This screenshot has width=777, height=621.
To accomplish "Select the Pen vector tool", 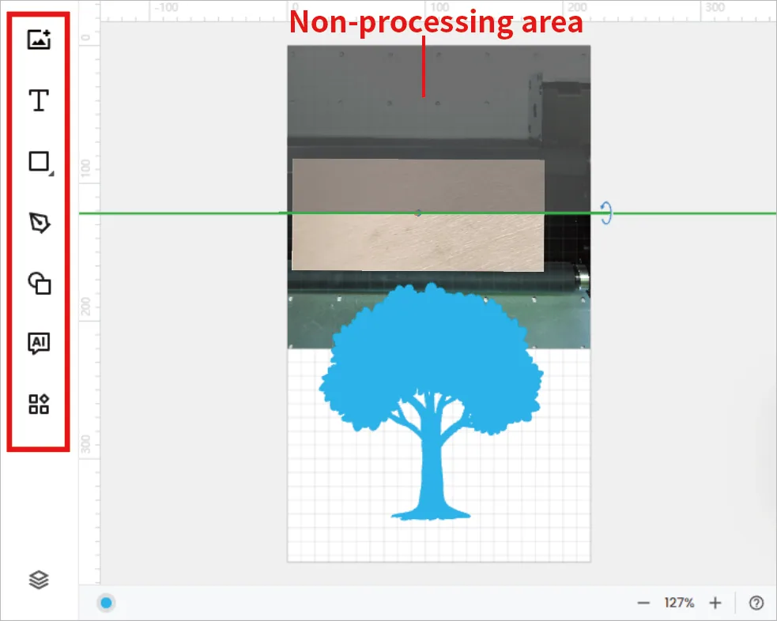I will click(40, 222).
